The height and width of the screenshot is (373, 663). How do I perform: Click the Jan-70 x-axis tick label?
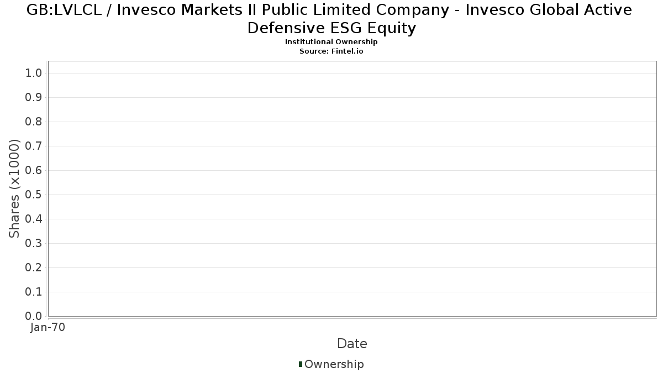click(x=48, y=327)
